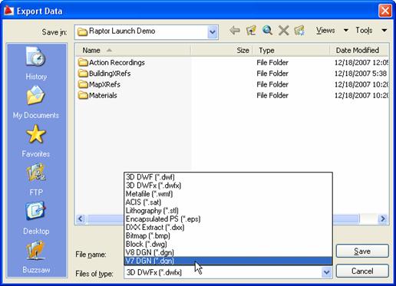The width and height of the screenshot is (396, 286).
Task: Choose Block (*.dwg) file type
Action: 228,244
